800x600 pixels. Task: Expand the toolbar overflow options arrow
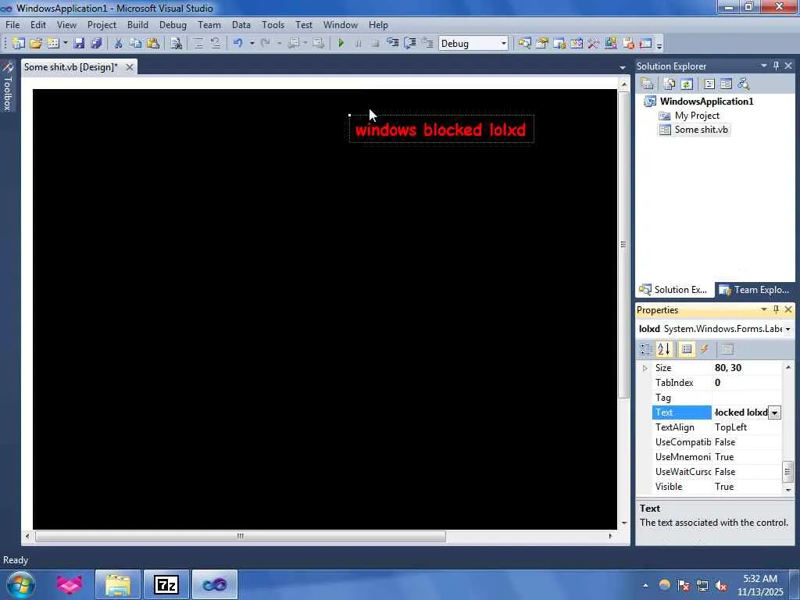coord(659,45)
